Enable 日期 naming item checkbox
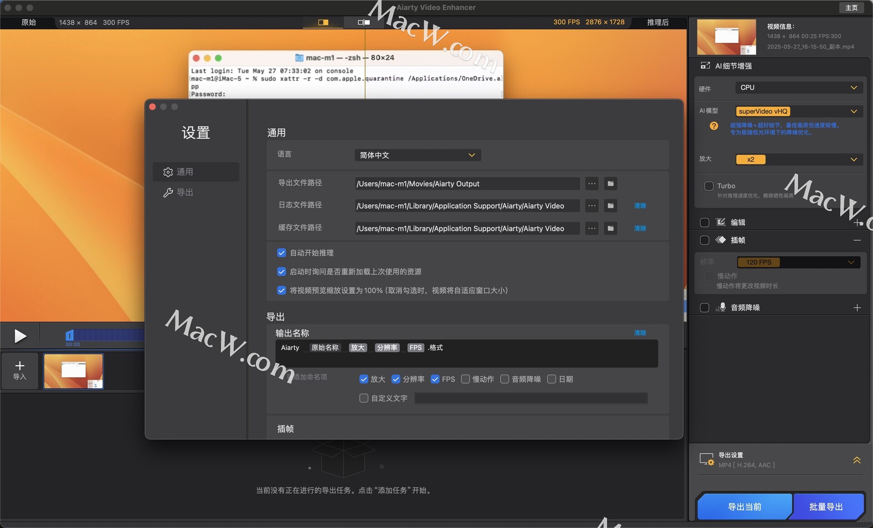Image resolution: width=873 pixels, height=528 pixels. [552, 379]
